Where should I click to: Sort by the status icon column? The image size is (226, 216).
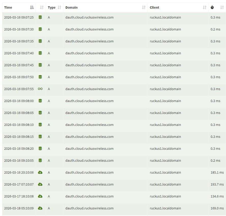[x=42, y=7]
